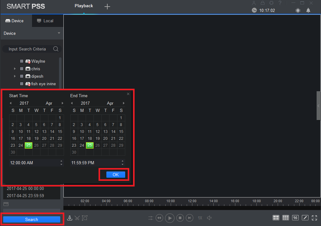This screenshot has height=226, width=321.
Task: Expand the chris device tree node
Action: point(15,69)
